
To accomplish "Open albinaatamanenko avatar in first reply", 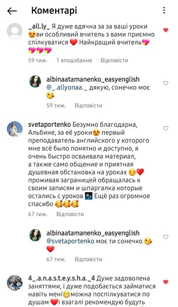I will coord(35,81).
